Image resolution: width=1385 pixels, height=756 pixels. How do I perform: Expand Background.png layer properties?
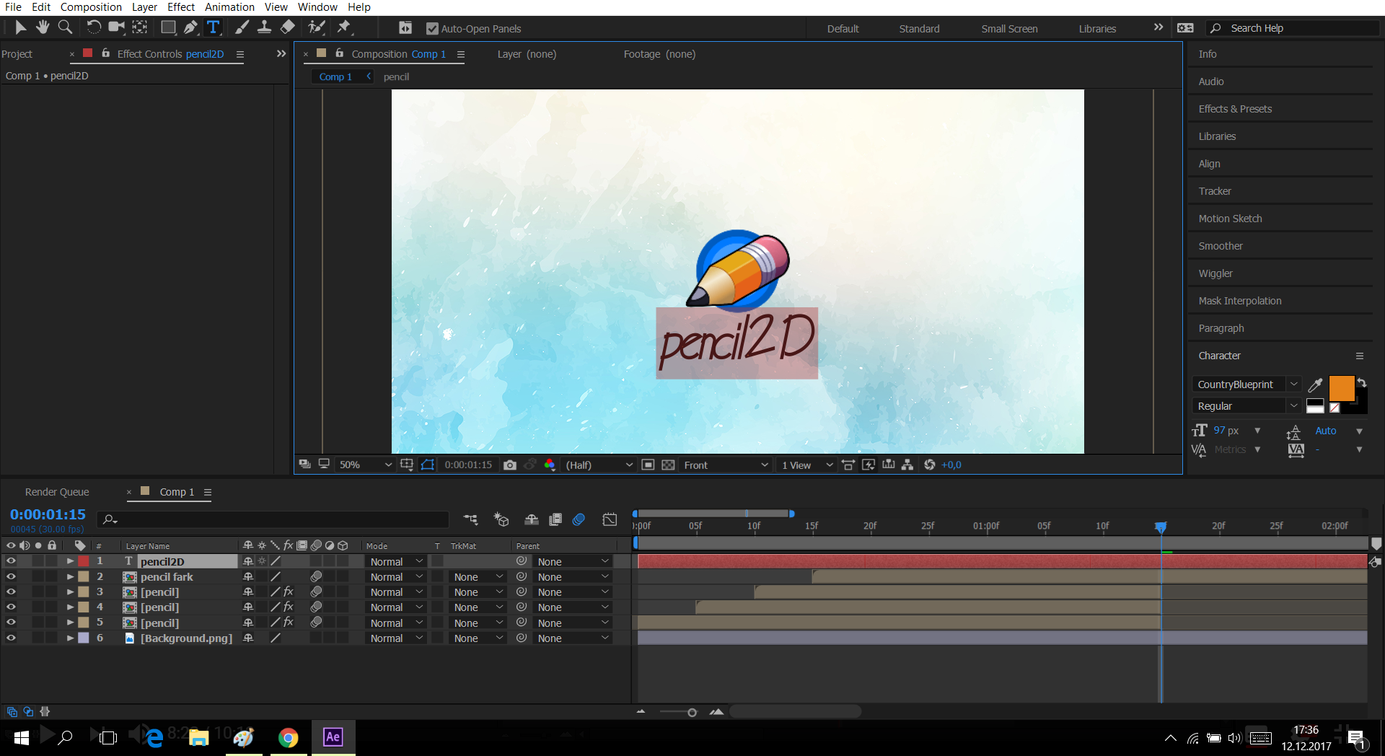pyautogui.click(x=70, y=638)
